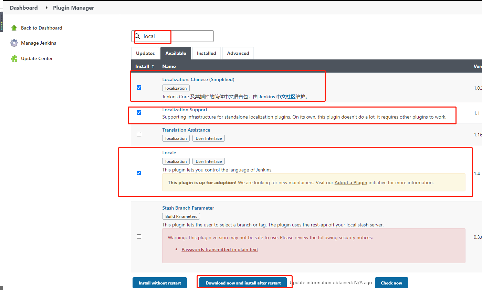Click the Manage Jenkins gear icon
The width and height of the screenshot is (482, 290).
coord(14,43)
